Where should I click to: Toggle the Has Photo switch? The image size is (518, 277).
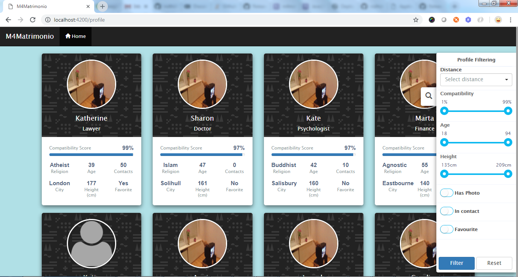[447, 193]
